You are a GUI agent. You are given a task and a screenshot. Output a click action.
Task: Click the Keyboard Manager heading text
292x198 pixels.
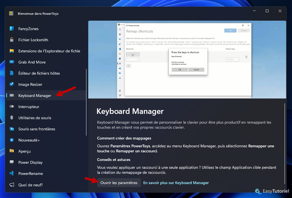(x=130, y=111)
